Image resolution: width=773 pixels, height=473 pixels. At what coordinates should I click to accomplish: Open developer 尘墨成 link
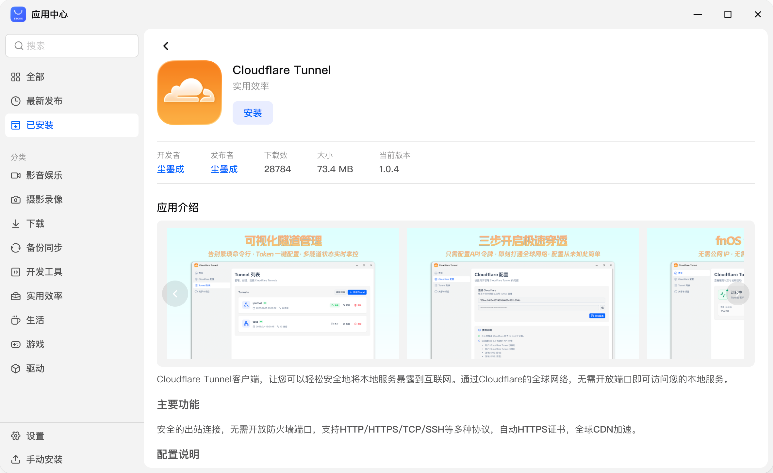[171, 169]
